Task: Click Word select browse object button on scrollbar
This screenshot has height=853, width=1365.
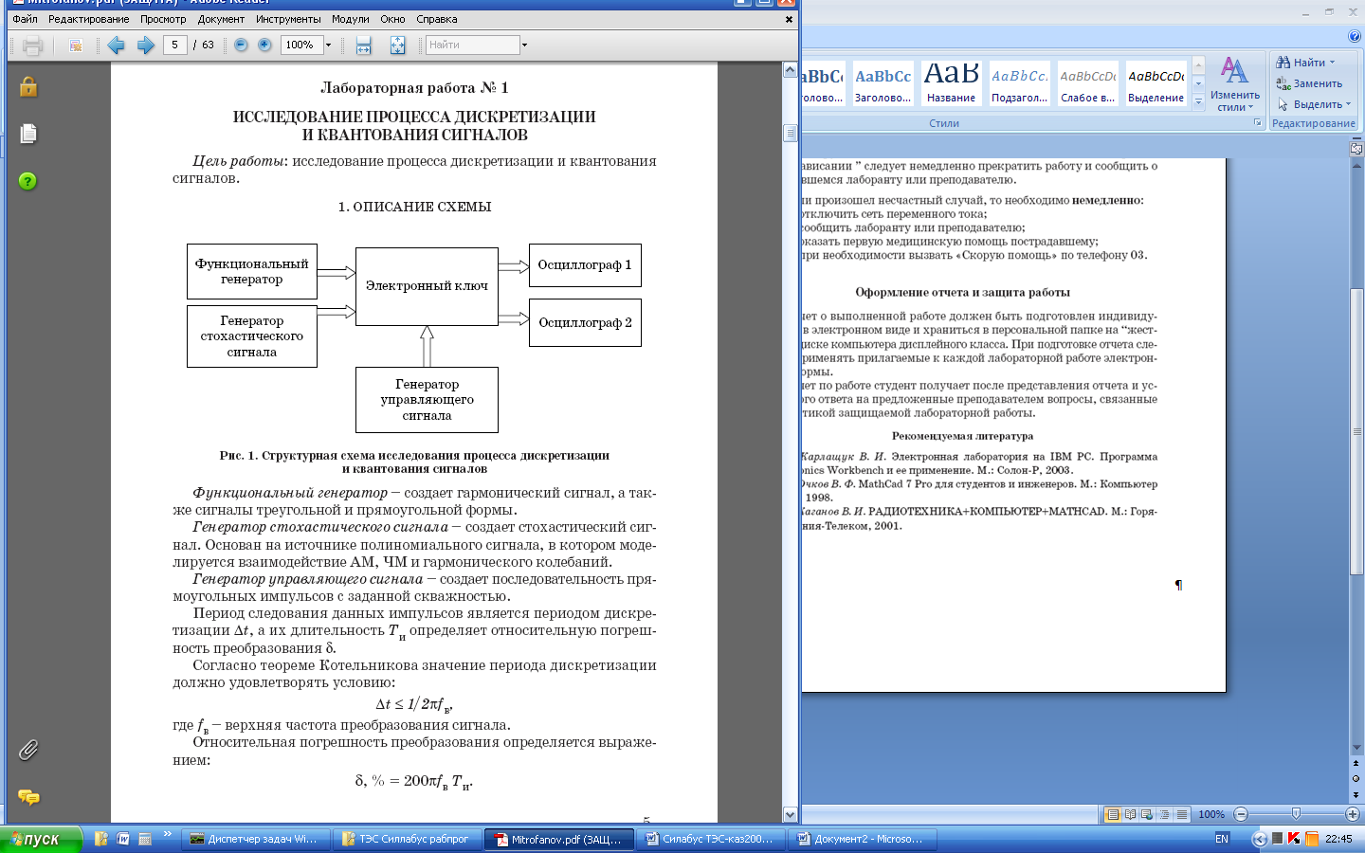Action: (x=1356, y=778)
